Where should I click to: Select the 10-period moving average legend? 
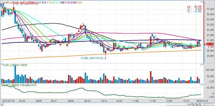point(44,3)
